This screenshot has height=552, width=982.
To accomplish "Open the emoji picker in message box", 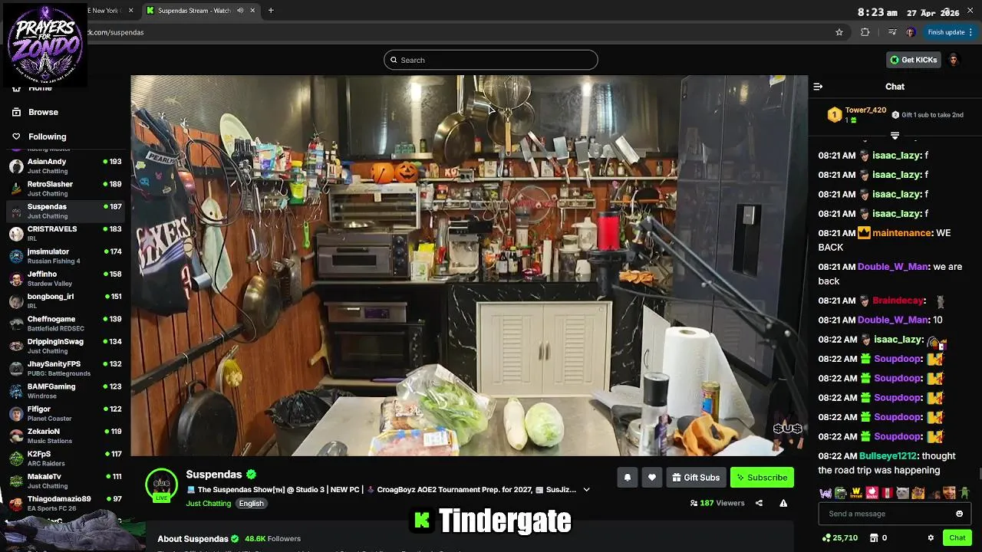I will click(x=959, y=514).
